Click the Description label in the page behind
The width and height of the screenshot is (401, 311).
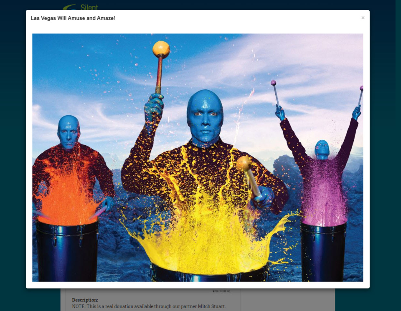[x=85, y=300]
